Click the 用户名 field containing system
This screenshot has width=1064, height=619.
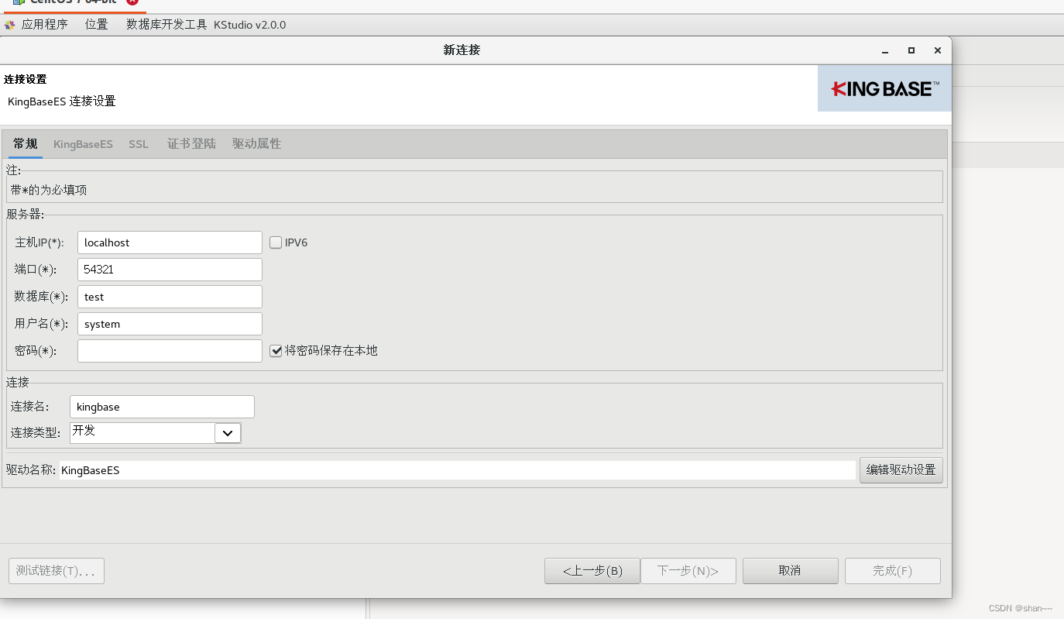coord(170,324)
